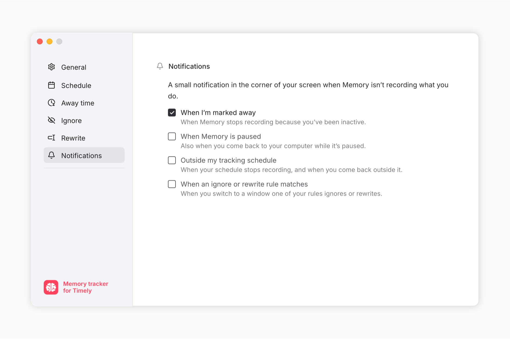Select the Away time clock icon
Image resolution: width=510 pixels, height=339 pixels.
(52, 103)
